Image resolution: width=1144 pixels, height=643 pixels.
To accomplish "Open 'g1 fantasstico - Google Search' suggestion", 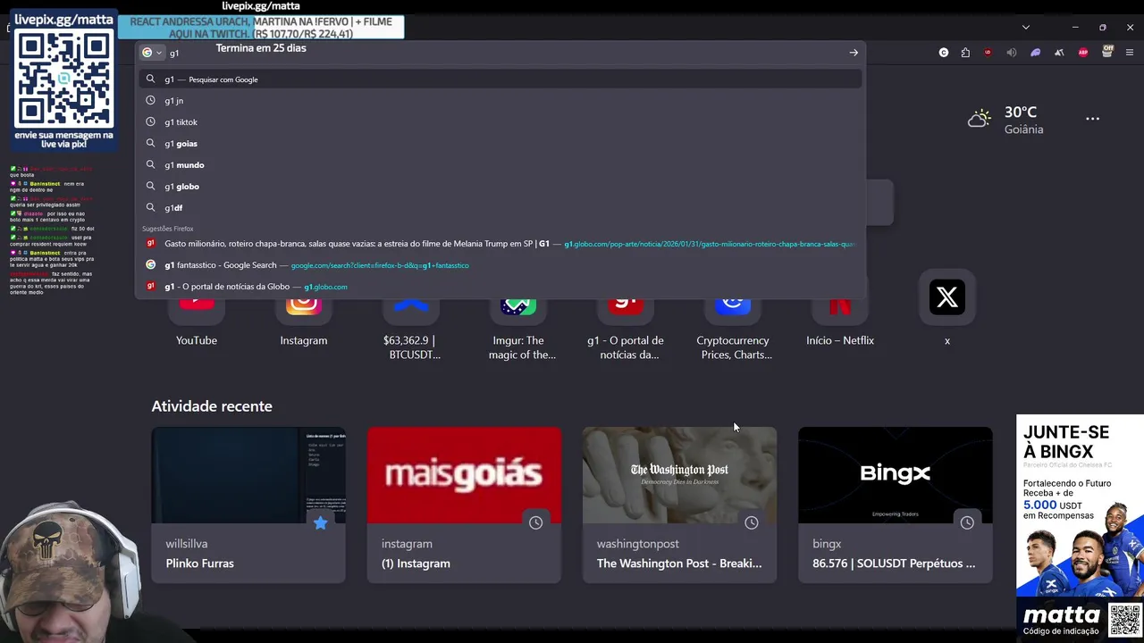I will point(500,265).
